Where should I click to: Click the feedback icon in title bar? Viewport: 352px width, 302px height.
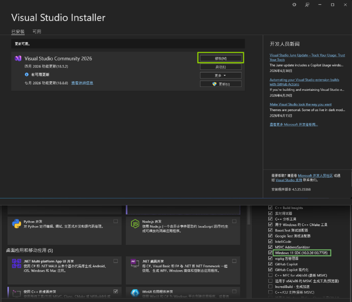pos(307,5)
